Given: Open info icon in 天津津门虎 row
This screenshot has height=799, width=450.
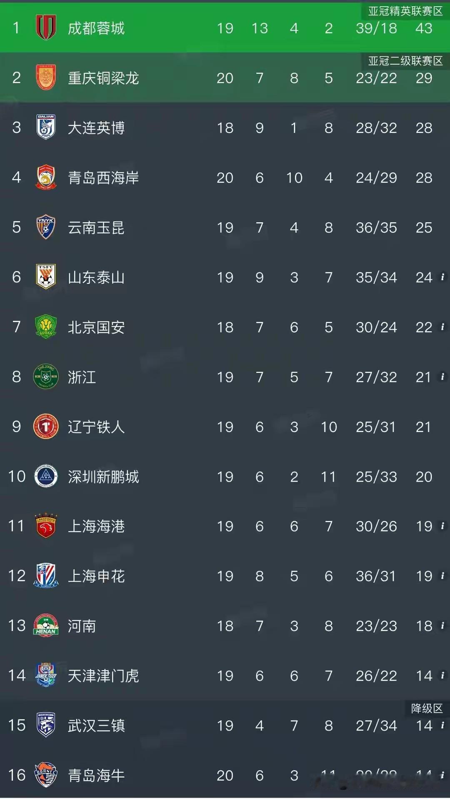Looking at the screenshot, I should click(x=442, y=675).
